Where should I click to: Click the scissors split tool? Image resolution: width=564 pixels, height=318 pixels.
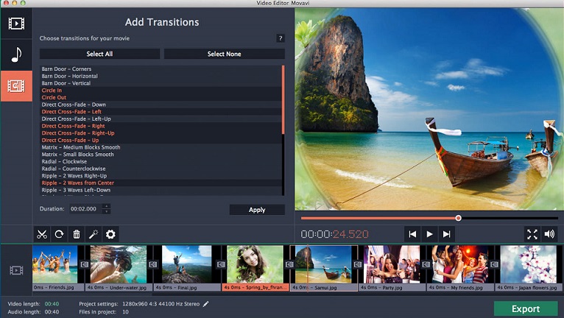click(x=41, y=234)
